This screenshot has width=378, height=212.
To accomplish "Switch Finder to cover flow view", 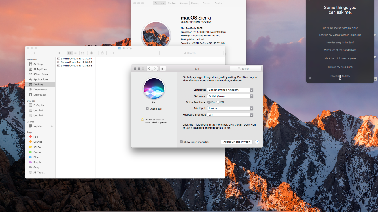I will 75,53.
